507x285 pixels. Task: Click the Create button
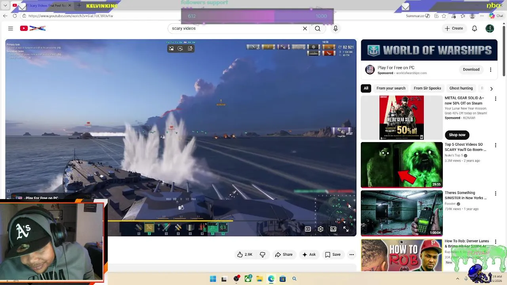click(x=454, y=28)
